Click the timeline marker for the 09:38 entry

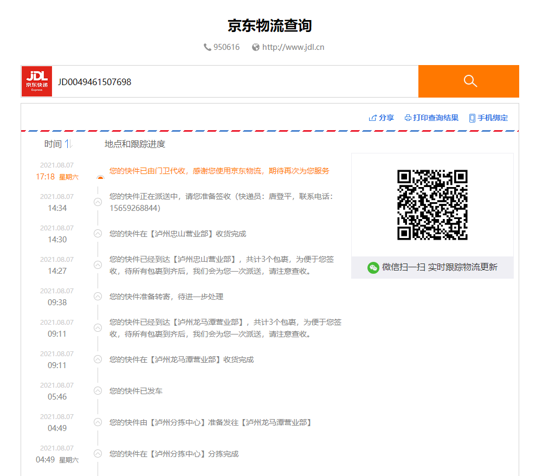click(98, 297)
